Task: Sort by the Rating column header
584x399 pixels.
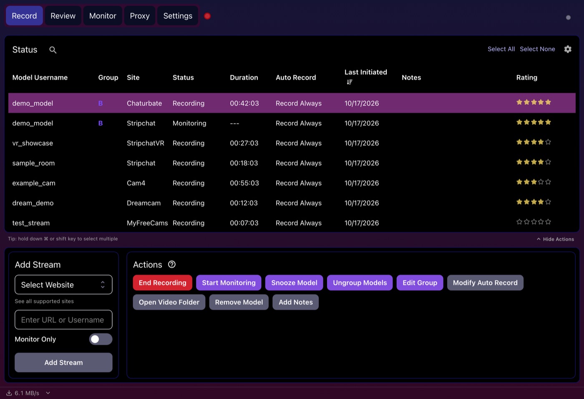Action: pos(527,78)
